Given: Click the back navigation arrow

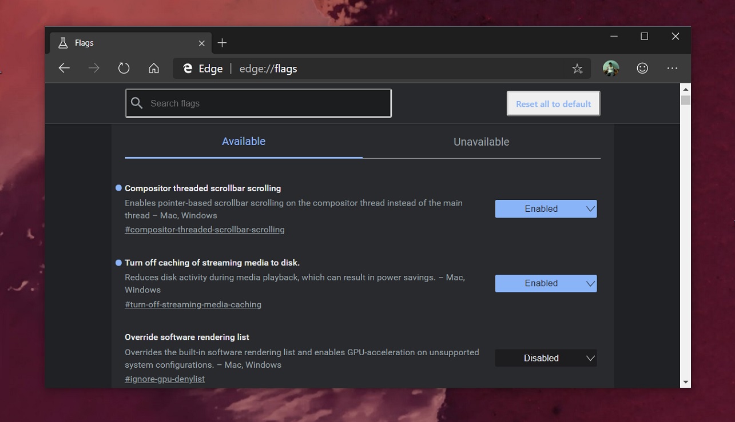Looking at the screenshot, I should pos(64,69).
